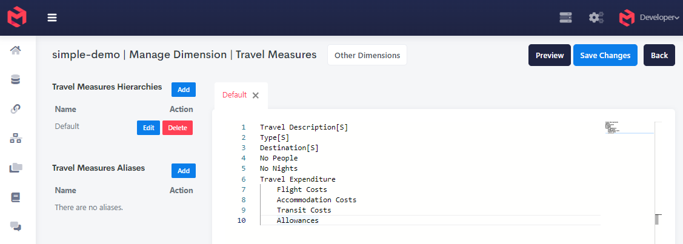
Task: Open the folders icon in sidebar
Action: pyautogui.click(x=16, y=168)
